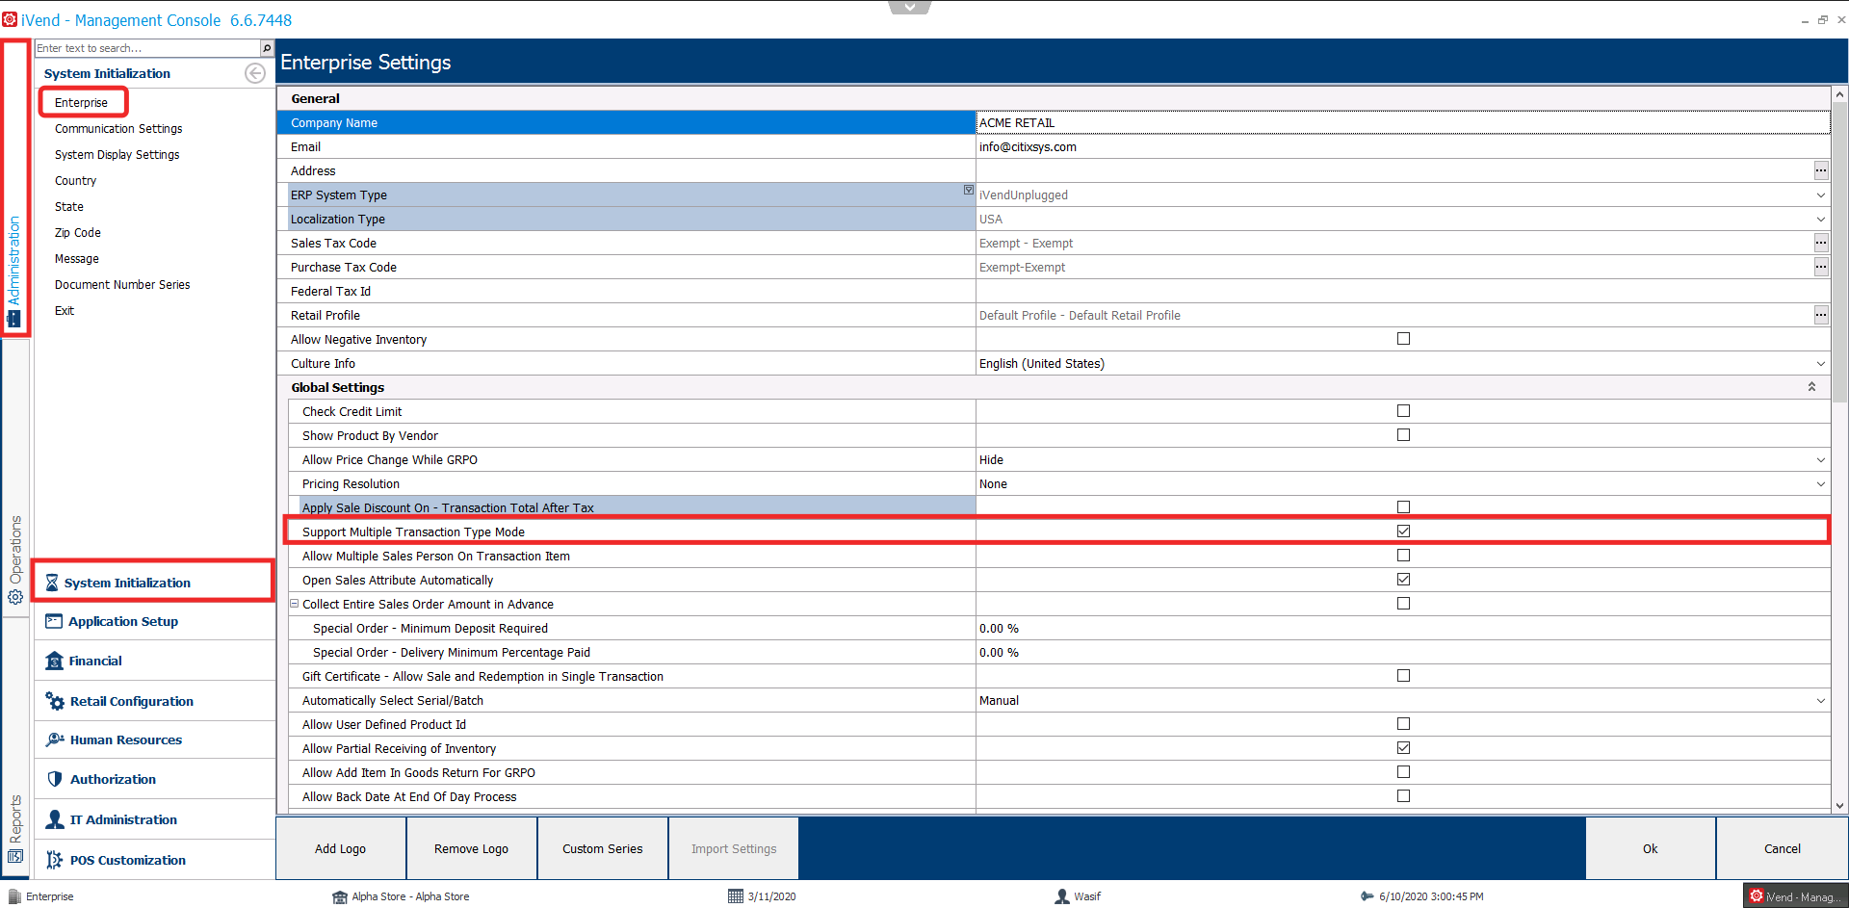
Task: Edit the Email value field
Action: 1403,146
